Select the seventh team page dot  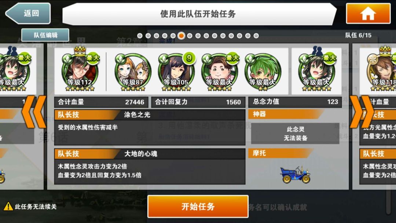click(x=190, y=36)
